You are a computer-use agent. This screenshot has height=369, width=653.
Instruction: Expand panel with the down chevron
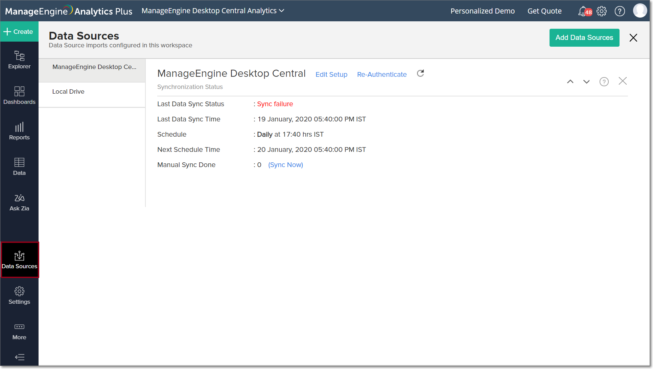pyautogui.click(x=586, y=82)
